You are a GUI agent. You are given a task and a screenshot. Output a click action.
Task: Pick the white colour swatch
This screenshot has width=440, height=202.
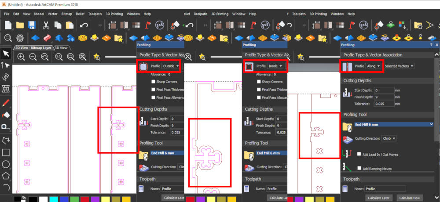coord(43,199)
